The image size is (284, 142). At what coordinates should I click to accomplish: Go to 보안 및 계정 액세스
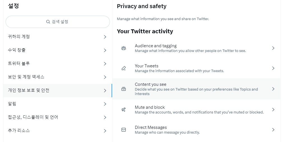tap(57, 77)
